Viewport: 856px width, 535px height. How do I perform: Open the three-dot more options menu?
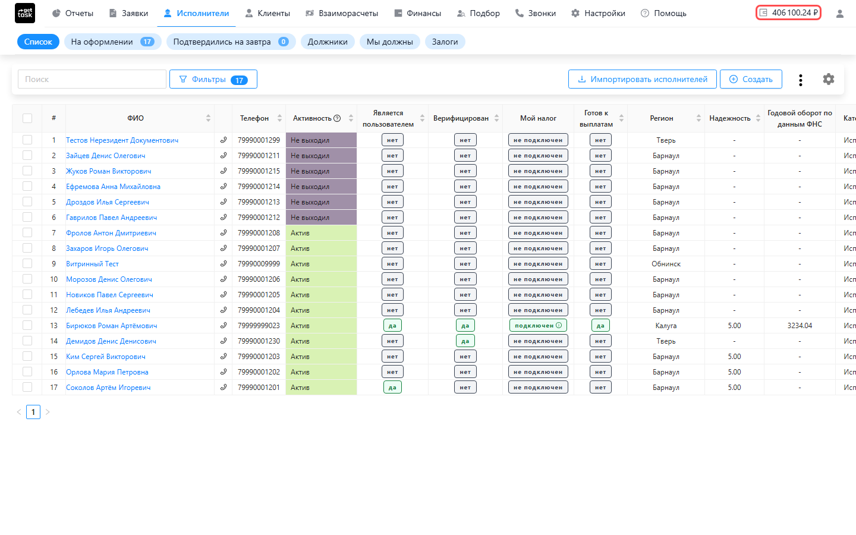pos(801,80)
